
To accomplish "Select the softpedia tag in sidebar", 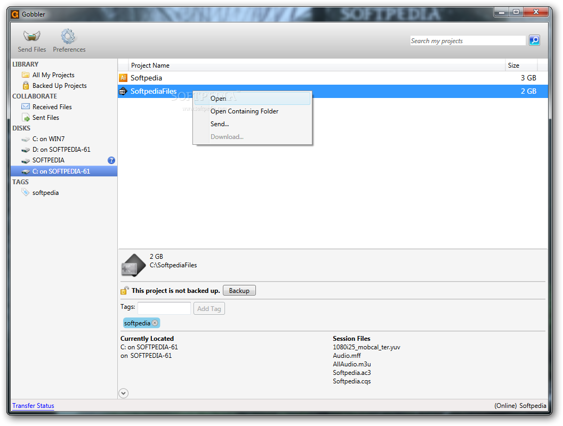I will click(46, 193).
